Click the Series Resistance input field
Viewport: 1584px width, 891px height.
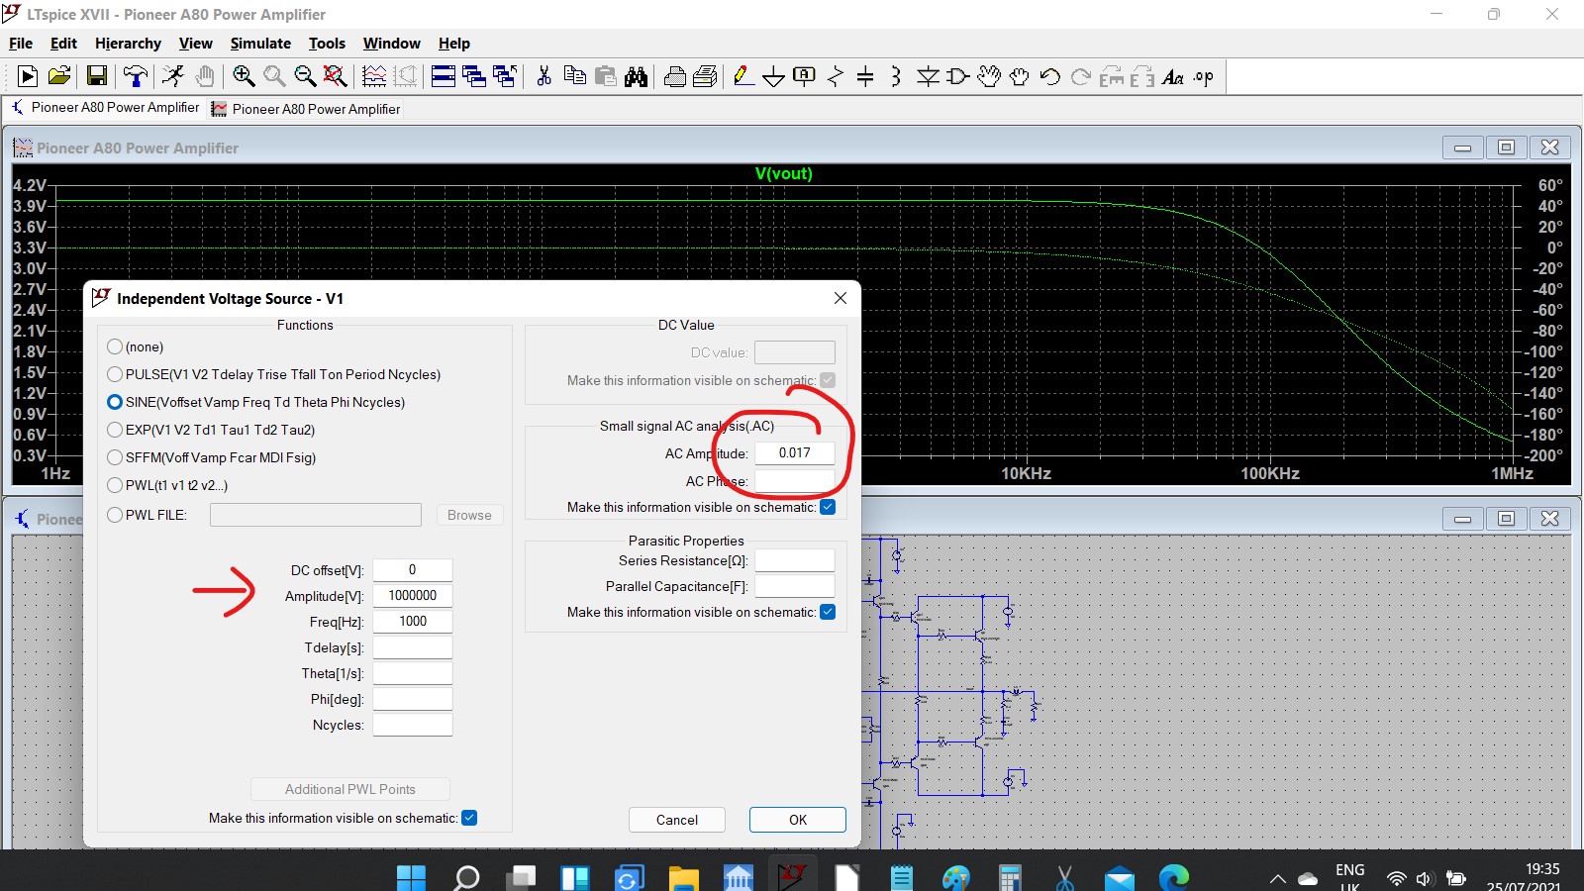(795, 560)
